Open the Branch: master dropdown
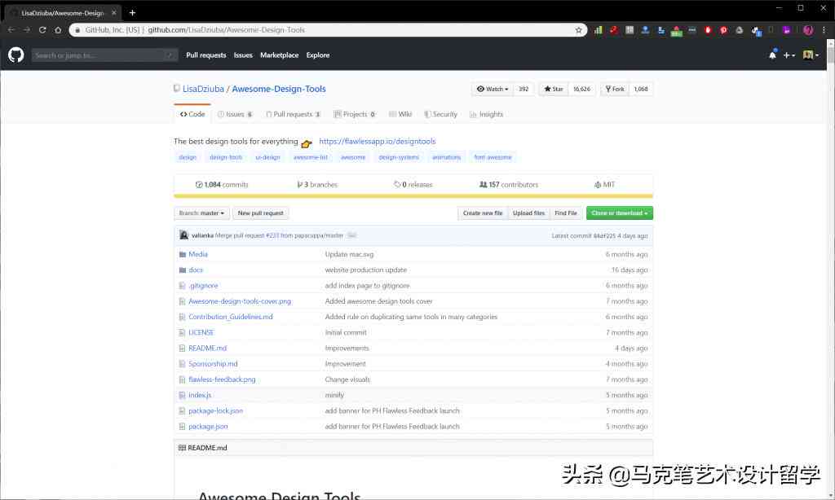 click(x=202, y=213)
